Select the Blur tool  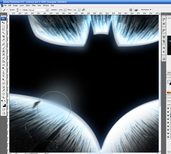(x=3, y=65)
